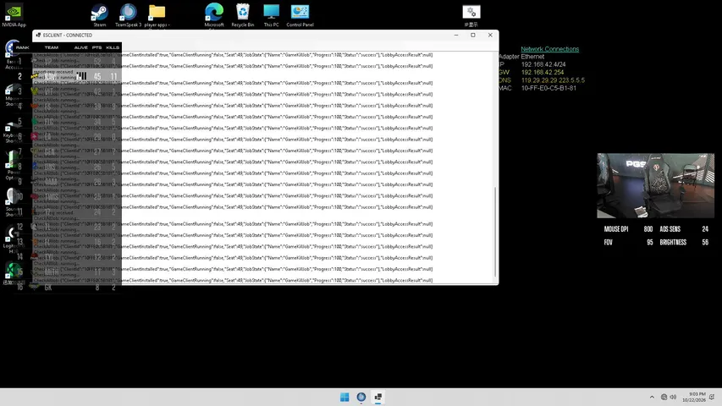Open the volume speaker tray icon

coord(673,397)
